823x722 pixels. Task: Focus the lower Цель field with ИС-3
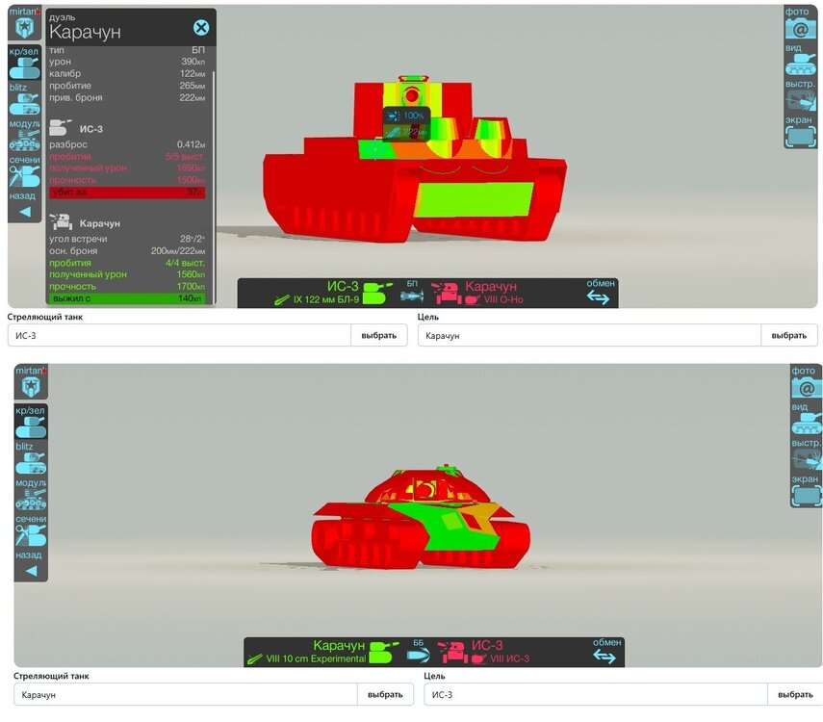click(596, 695)
